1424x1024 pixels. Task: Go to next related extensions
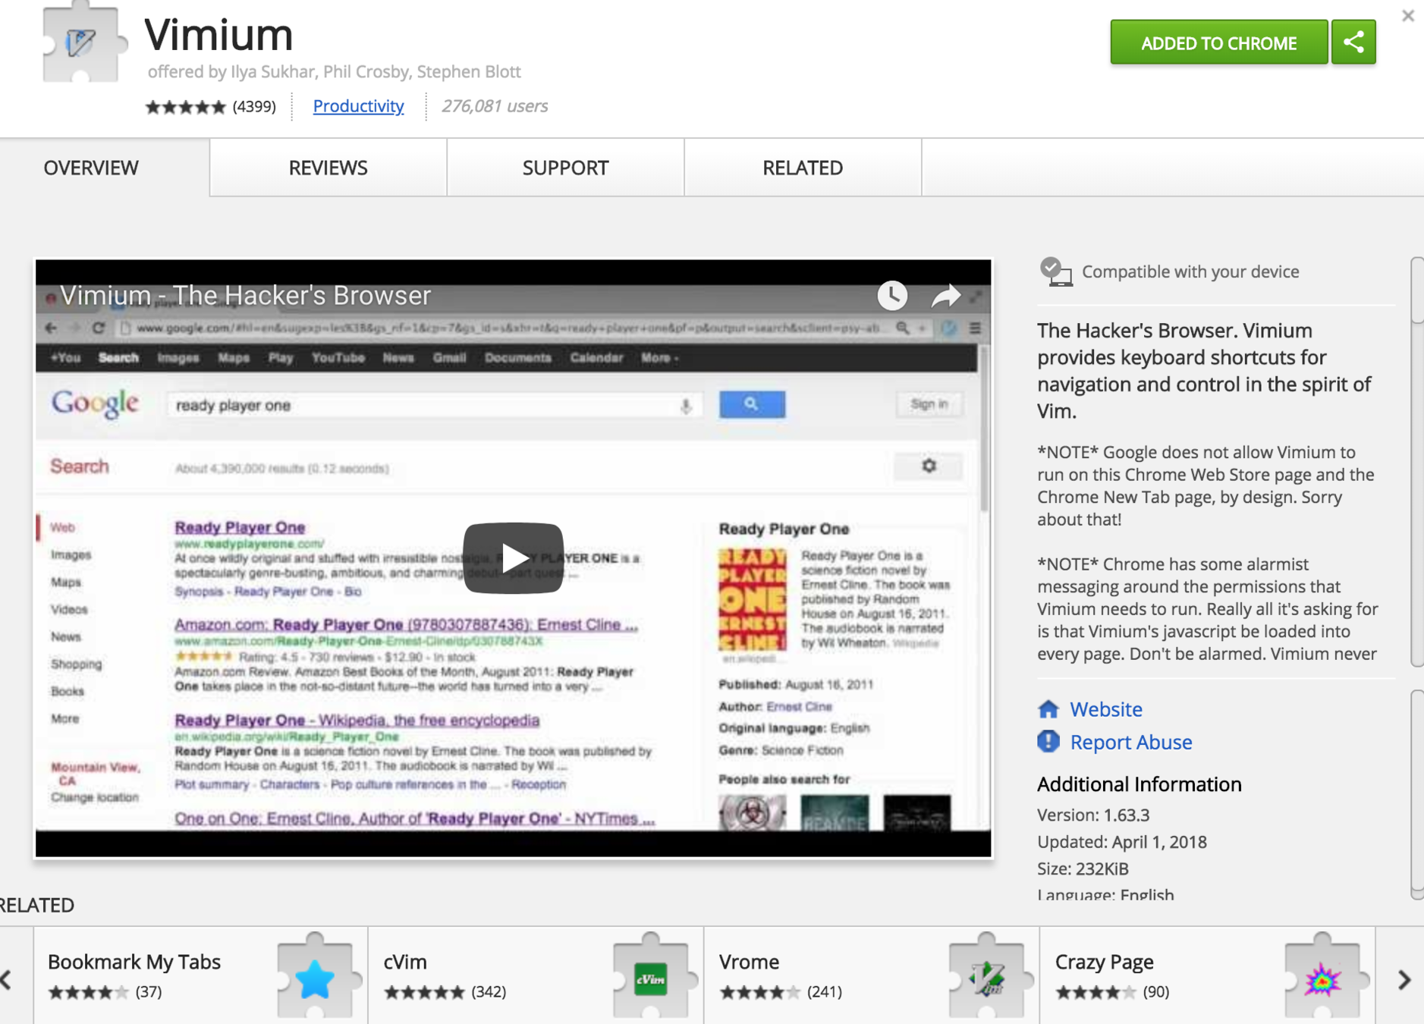coord(1404,979)
